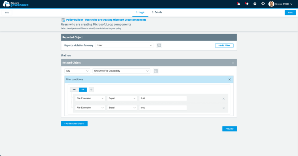Click the 'Select the objects and filters' description
The image size is (298, 156).
coord(91,29)
